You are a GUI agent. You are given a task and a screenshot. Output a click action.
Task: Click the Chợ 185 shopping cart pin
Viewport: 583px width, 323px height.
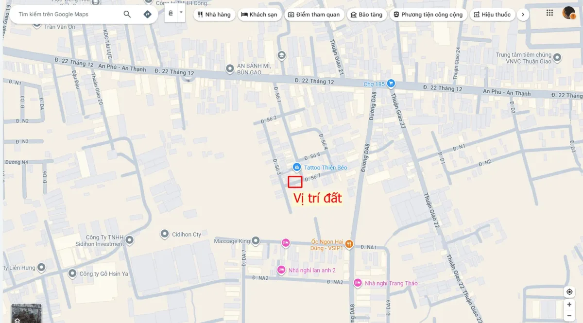click(391, 84)
